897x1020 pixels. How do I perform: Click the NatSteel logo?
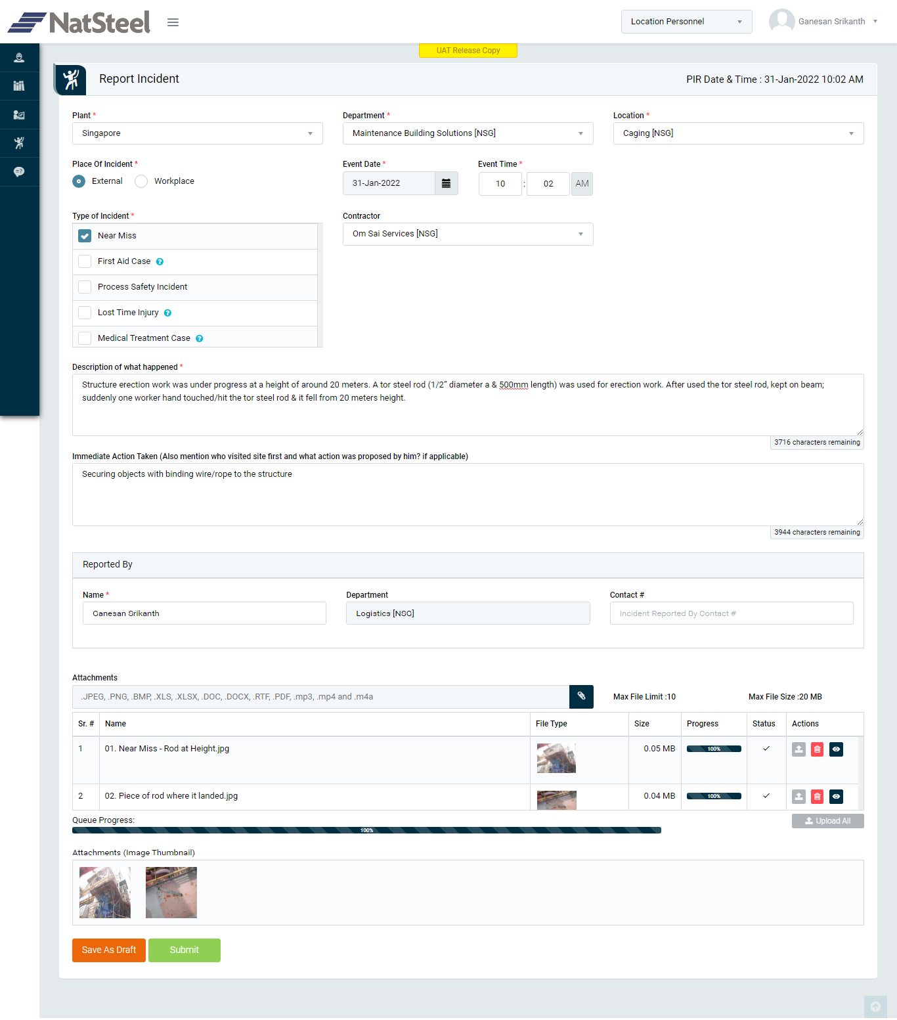pyautogui.click(x=79, y=22)
